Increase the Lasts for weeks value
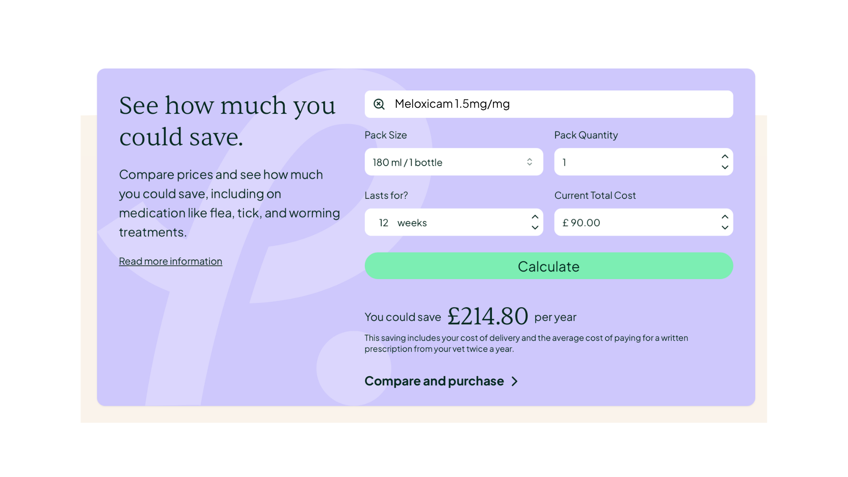 point(534,216)
